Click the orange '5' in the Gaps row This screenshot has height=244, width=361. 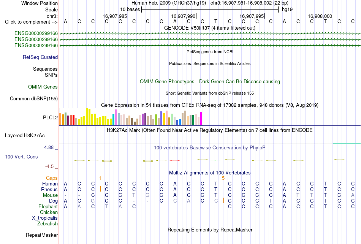223,178
